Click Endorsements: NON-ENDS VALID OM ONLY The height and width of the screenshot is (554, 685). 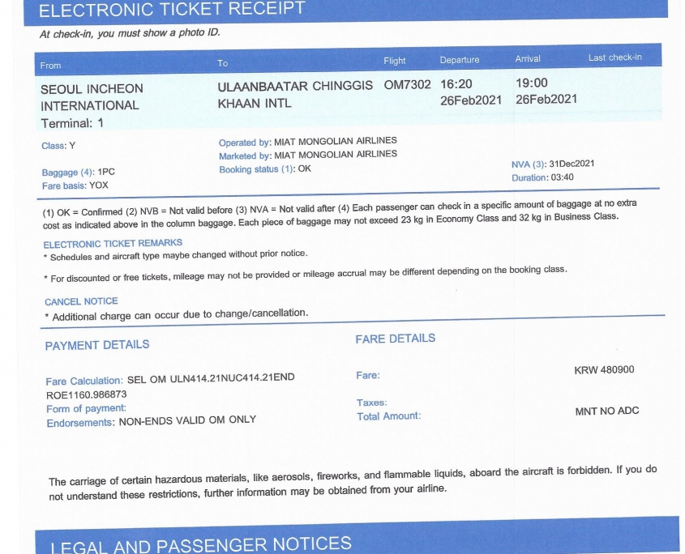[x=151, y=421]
